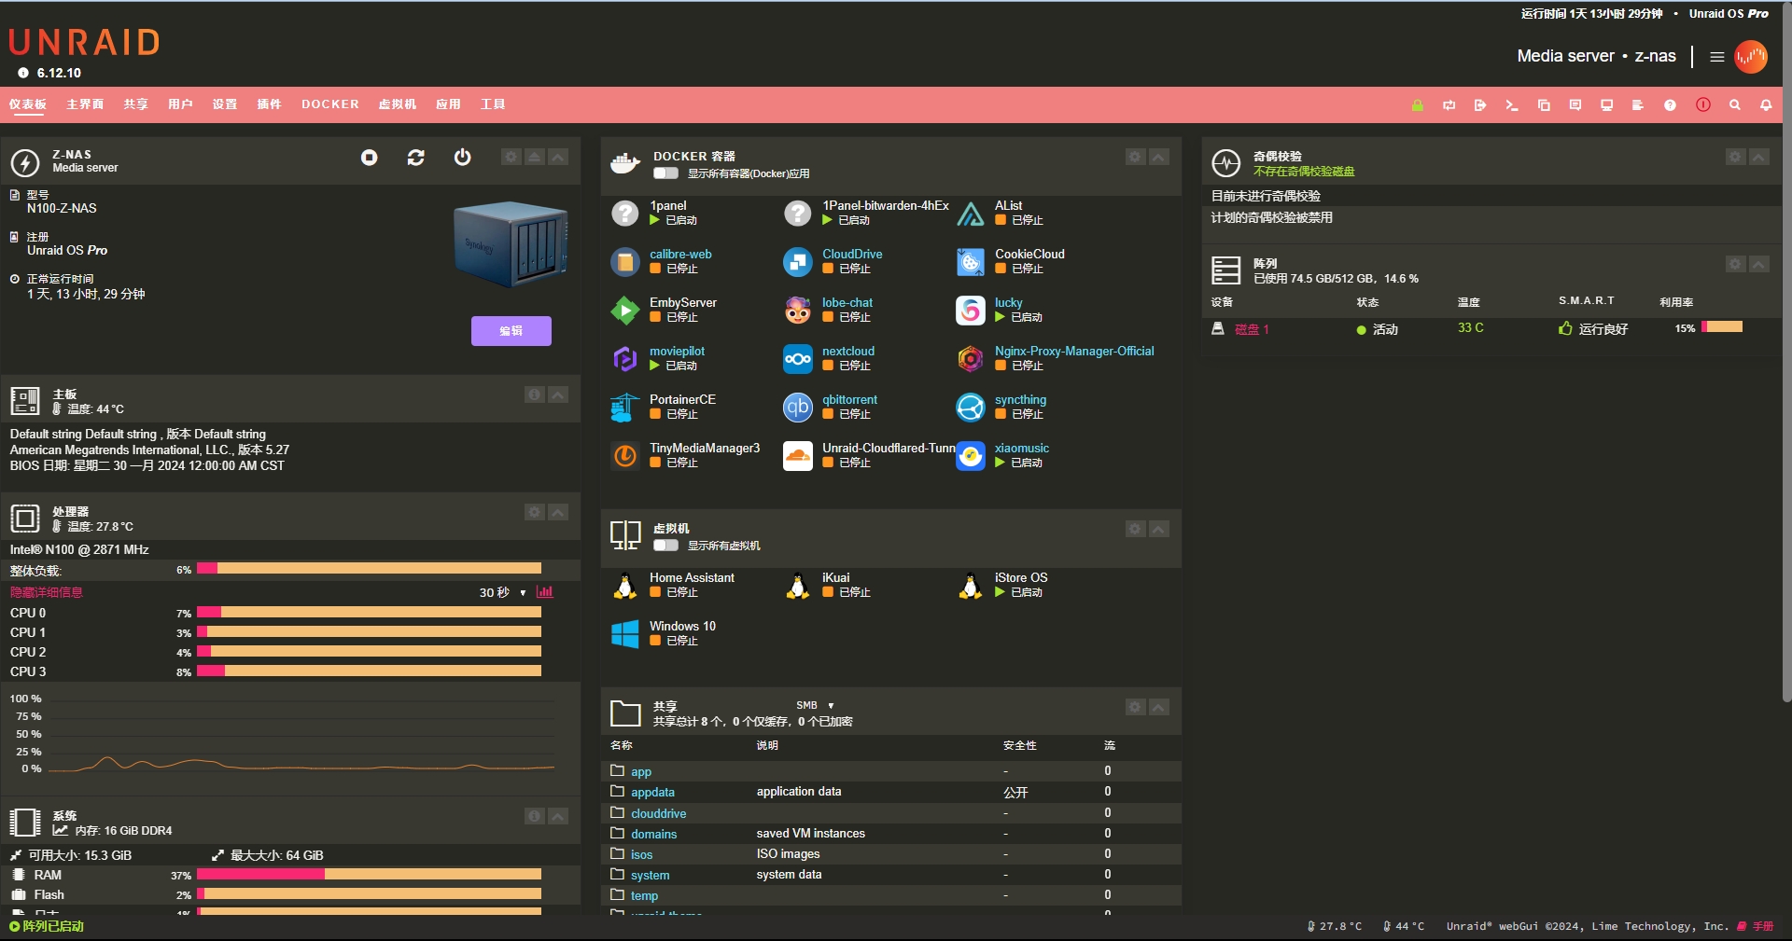Click the search icon in top toolbar
1792x941 pixels.
coord(1734,105)
